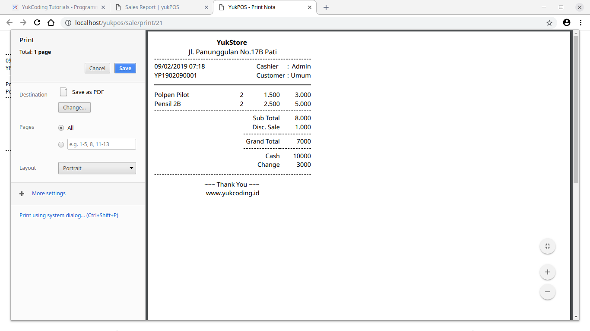Click the browser forward arrow

[23, 23]
